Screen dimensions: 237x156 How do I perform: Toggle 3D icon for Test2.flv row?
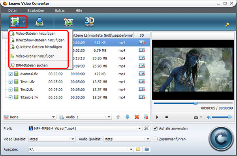(x=142, y=89)
